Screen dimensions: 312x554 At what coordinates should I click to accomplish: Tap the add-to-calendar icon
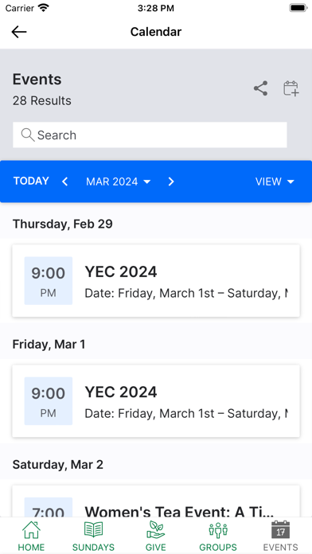(x=291, y=88)
